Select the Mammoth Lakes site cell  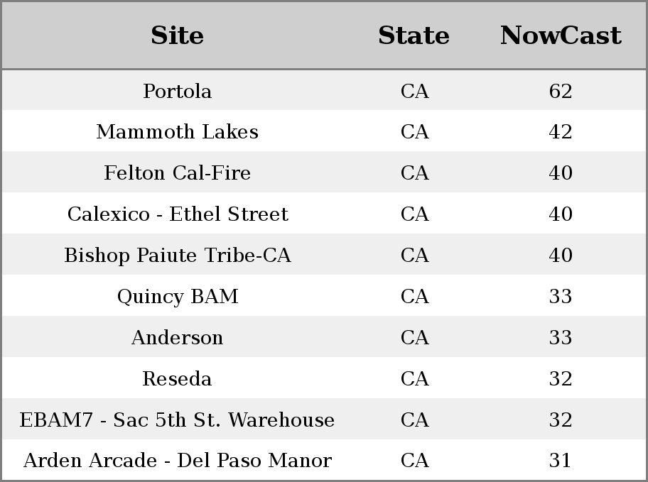pos(178,132)
